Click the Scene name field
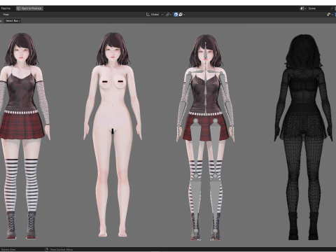The image size is (336, 252). (x=318, y=8)
